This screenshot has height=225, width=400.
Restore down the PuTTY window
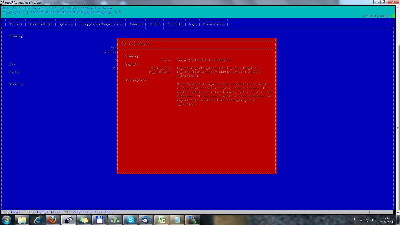(383, 2)
